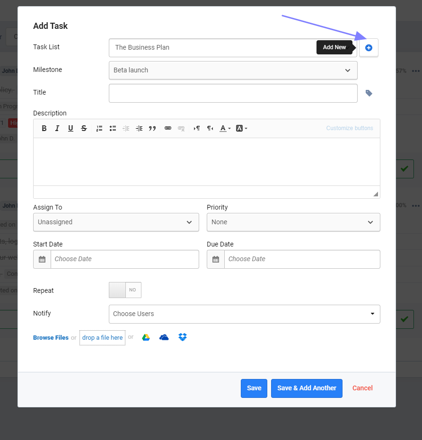Toggle the Repeat switch from NO
The height and width of the screenshot is (440, 422).
[125, 290]
